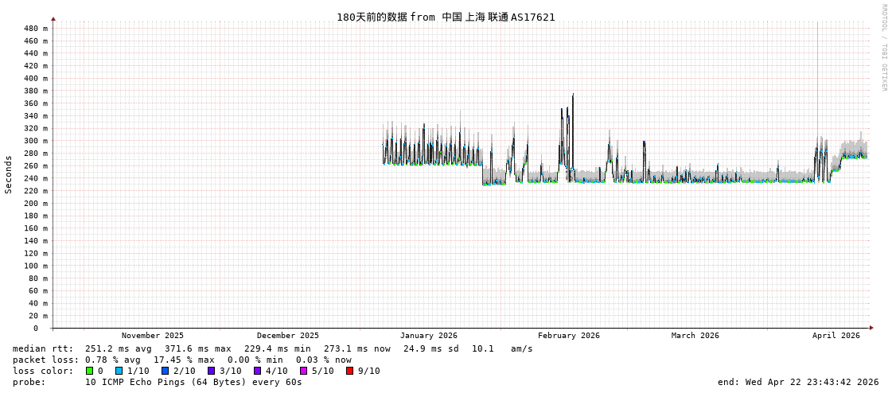Click the blue 2/10 loss color swatch
This screenshot has width=892, height=393.
pyautogui.click(x=165, y=371)
